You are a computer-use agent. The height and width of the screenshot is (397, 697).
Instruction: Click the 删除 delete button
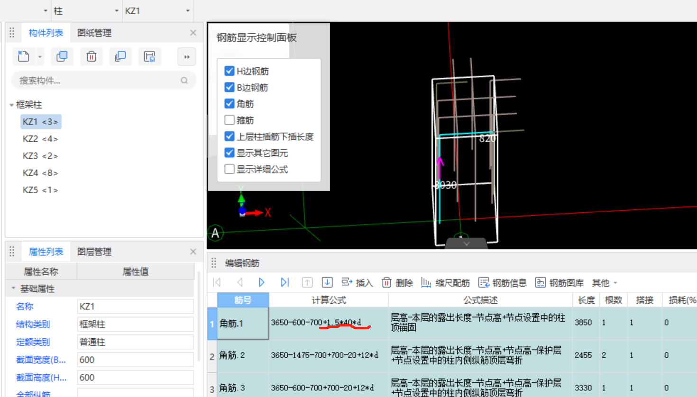tap(397, 283)
